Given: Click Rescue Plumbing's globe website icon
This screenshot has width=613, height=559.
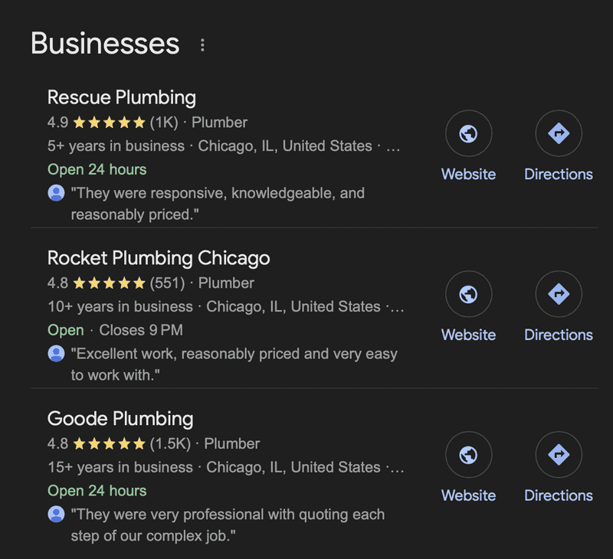Looking at the screenshot, I should [x=468, y=134].
